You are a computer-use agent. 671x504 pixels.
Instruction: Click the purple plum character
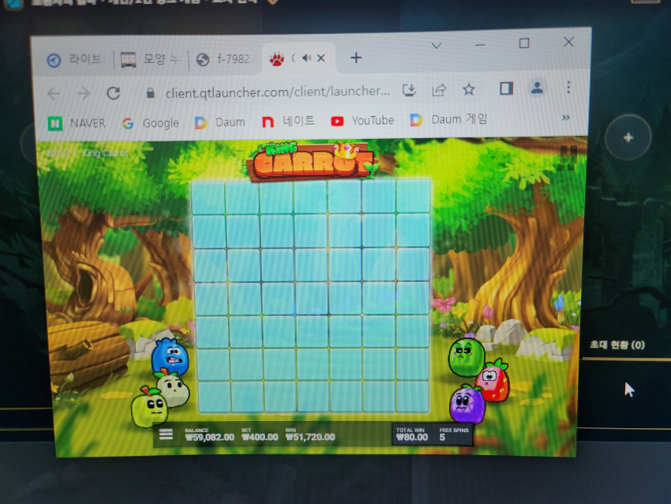click(x=467, y=403)
